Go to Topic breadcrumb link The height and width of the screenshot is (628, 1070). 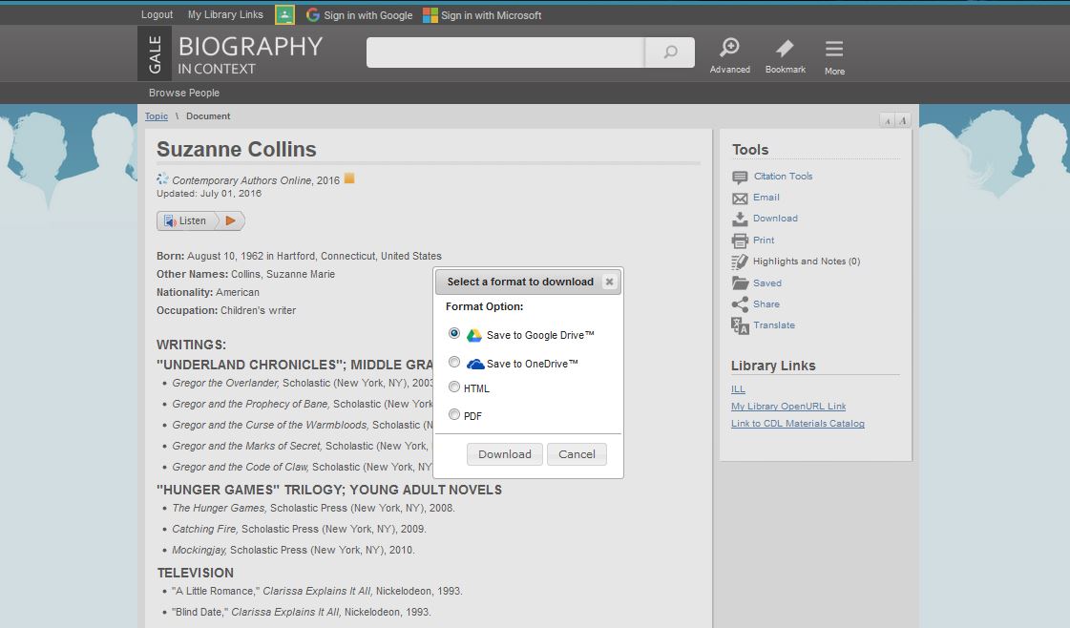click(157, 116)
